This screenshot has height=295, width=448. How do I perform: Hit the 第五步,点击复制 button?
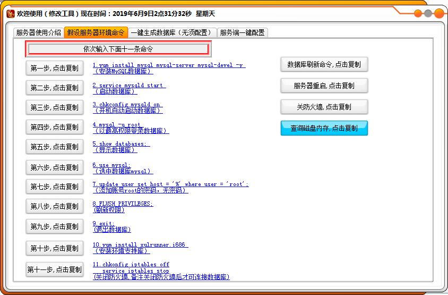[x=54, y=147]
